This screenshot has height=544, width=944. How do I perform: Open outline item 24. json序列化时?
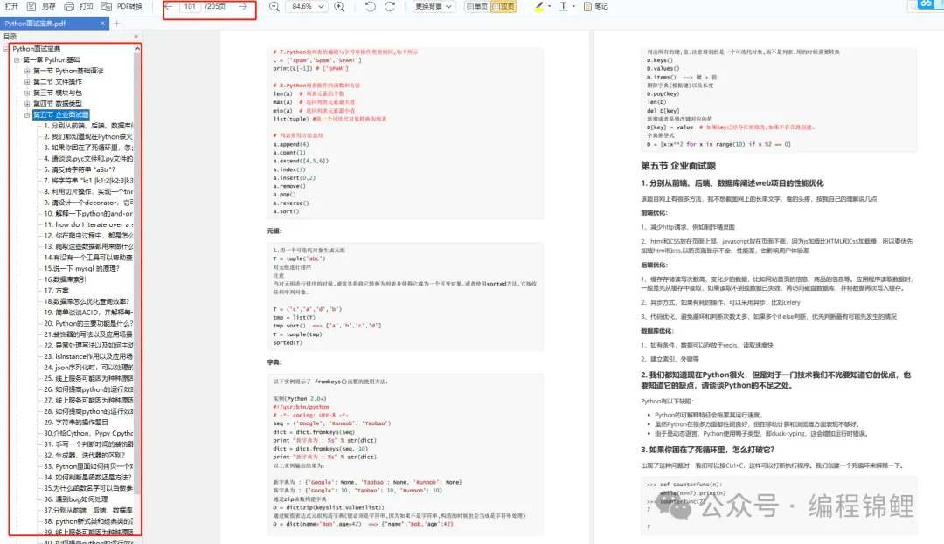pyautogui.click(x=88, y=368)
